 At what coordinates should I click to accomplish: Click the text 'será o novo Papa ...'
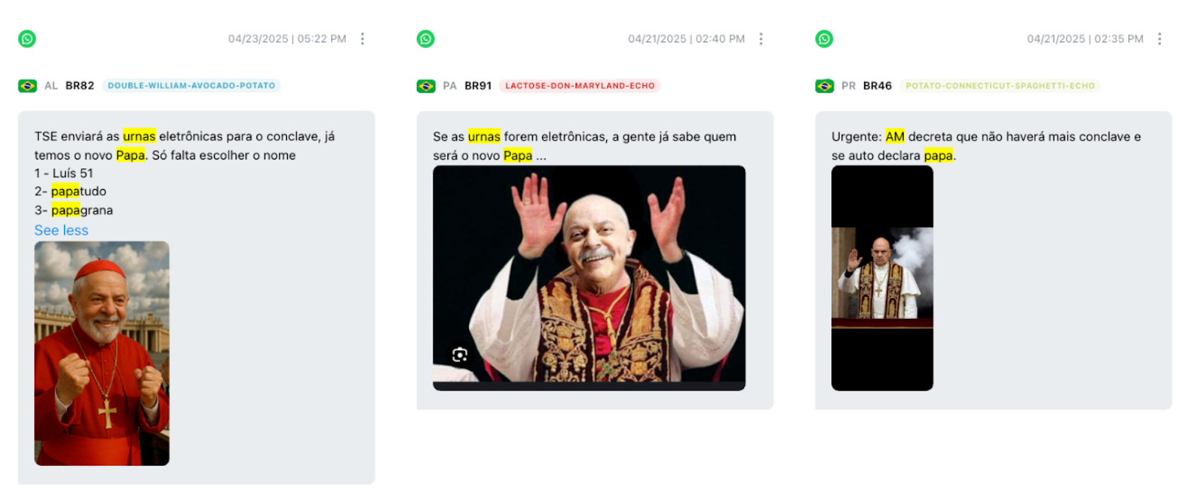pyautogui.click(x=490, y=155)
